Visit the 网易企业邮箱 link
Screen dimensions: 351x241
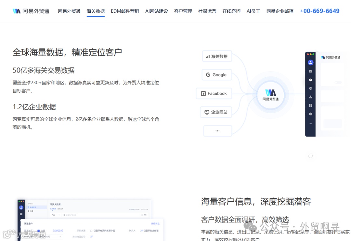280,11
